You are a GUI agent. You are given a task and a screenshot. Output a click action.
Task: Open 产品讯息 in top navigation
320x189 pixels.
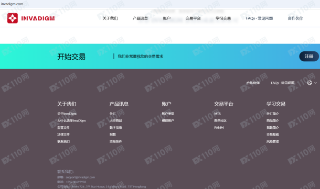(x=140, y=18)
